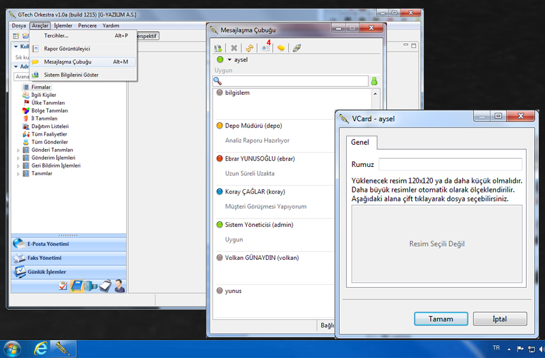This screenshot has width=545, height=358.
Task: Select Mesajlaşma Çubuğu from the Araçlar menu
Action: click(x=68, y=62)
